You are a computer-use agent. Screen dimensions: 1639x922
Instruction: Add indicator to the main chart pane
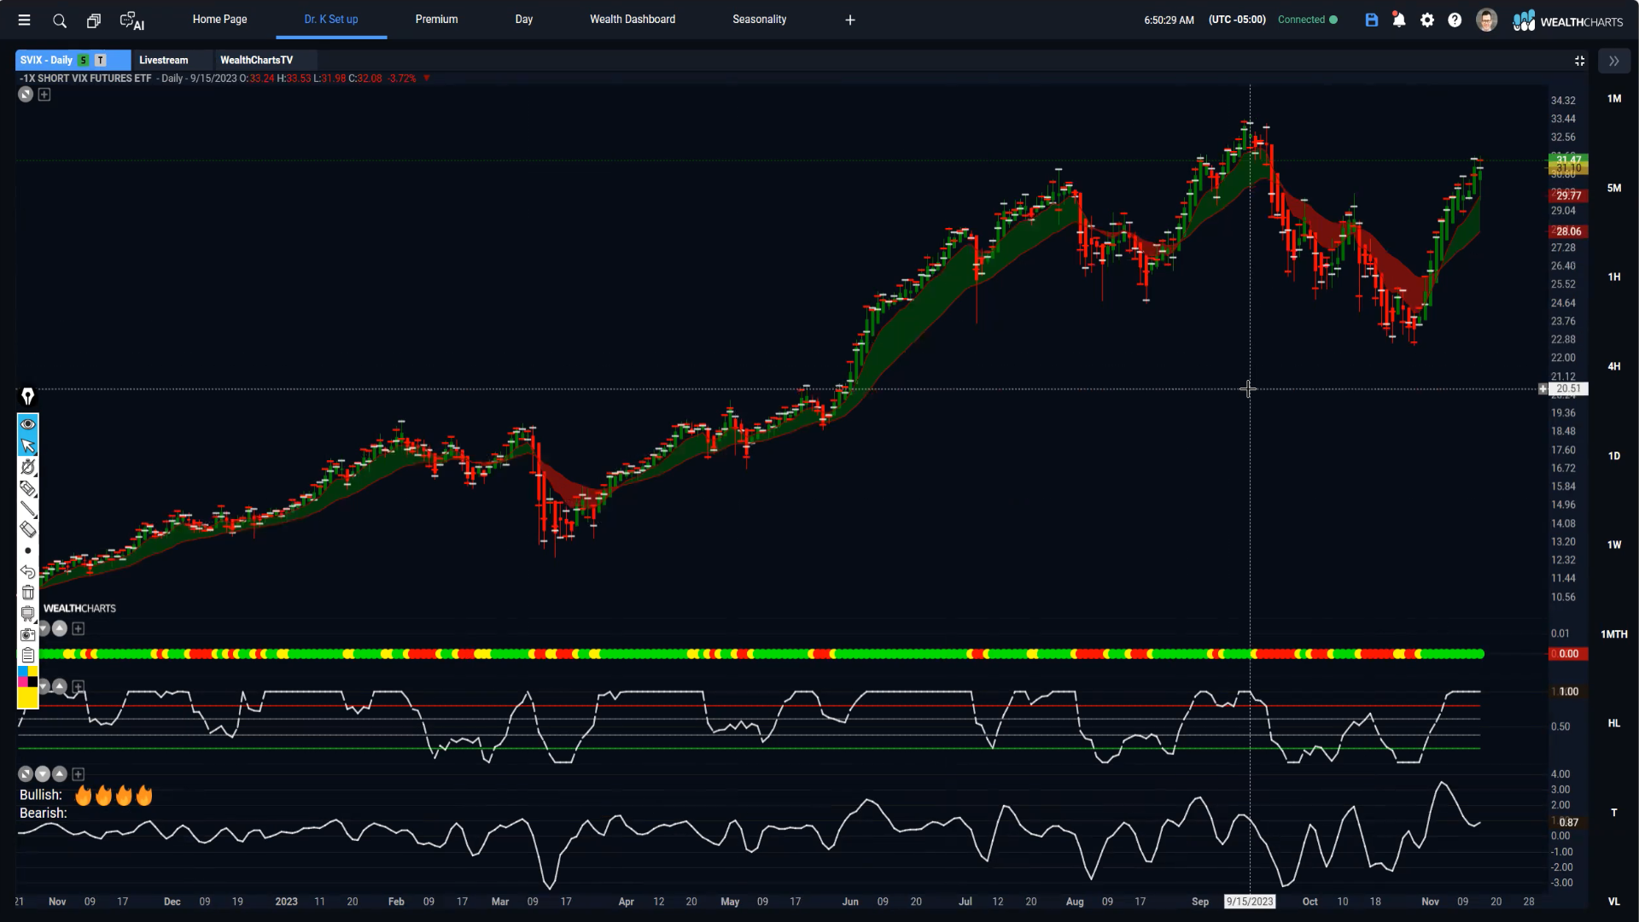point(44,95)
